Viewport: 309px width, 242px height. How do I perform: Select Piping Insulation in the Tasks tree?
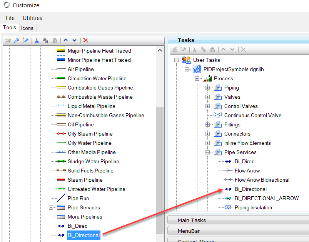coord(253,207)
